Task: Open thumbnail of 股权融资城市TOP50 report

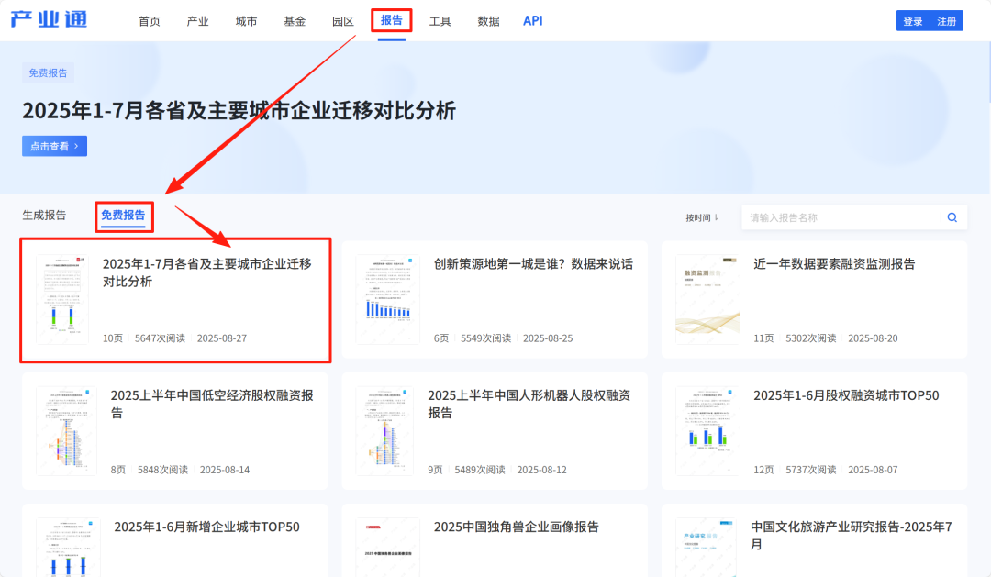Action: click(707, 431)
